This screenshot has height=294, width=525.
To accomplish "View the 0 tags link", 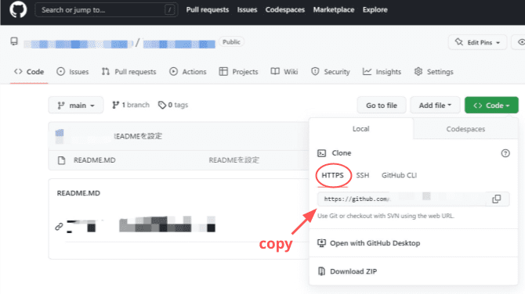I will pos(172,105).
